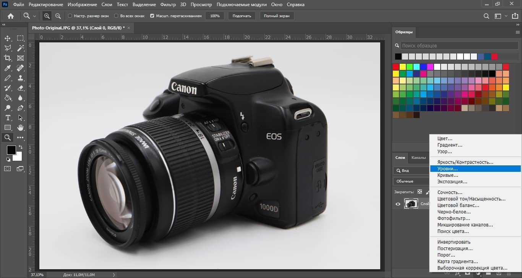Choose the Eraser tool
The image size is (522, 278).
point(20,88)
